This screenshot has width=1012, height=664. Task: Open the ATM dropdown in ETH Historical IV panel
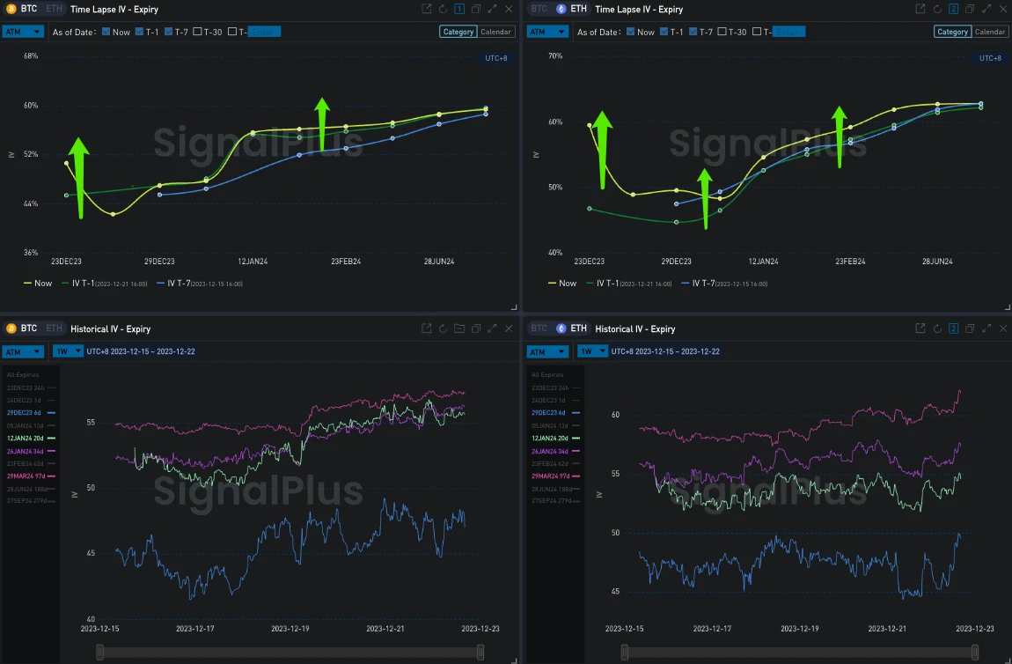pos(547,351)
